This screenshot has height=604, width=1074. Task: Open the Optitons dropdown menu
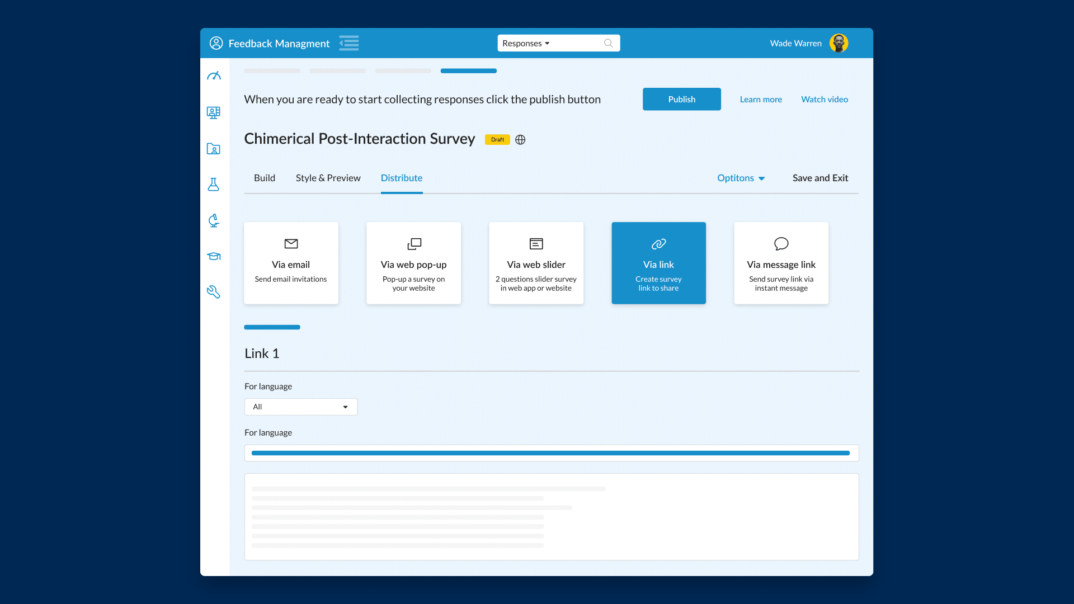[x=741, y=178]
